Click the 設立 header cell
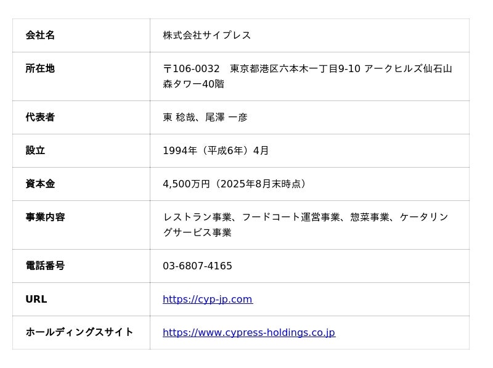The width and height of the screenshot is (493, 368). 81,150
